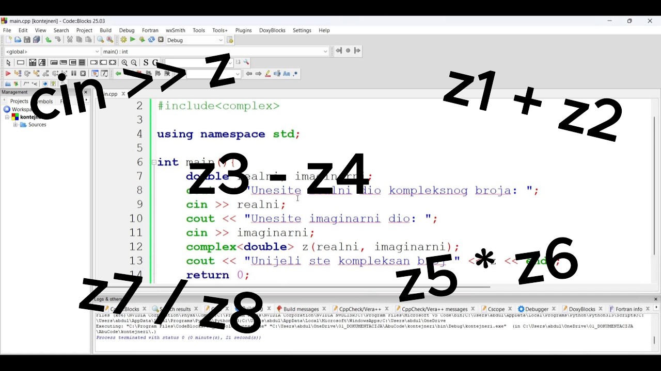Open the Plugins menu
The width and height of the screenshot is (661, 371).
pyautogui.click(x=243, y=30)
